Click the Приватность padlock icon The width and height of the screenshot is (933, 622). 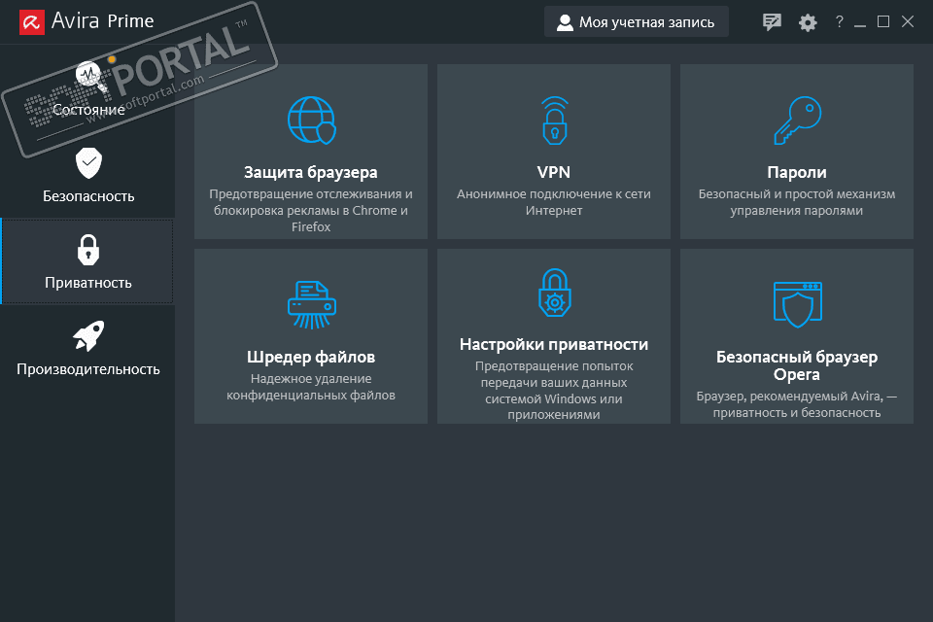coord(88,250)
